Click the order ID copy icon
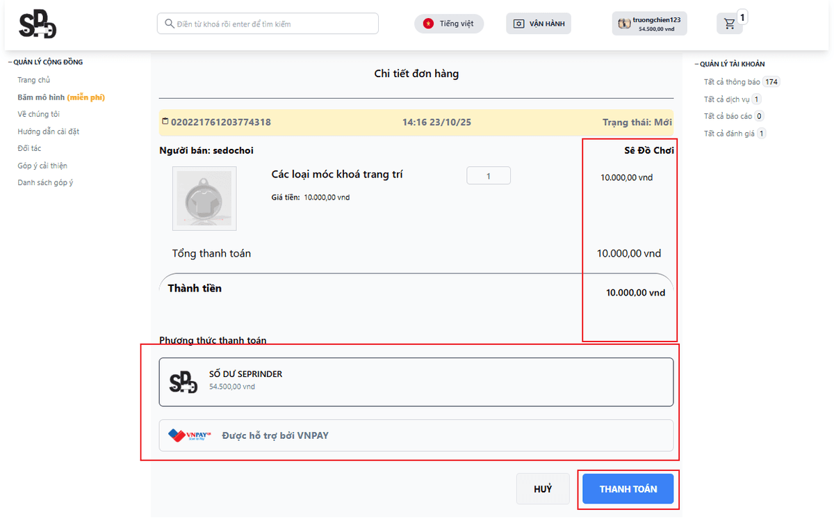This screenshot has width=834, height=530. click(165, 122)
